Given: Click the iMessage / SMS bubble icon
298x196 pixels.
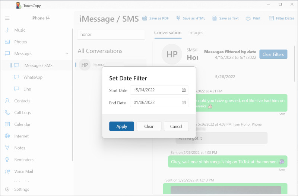Looking at the screenshot, I should [16, 66].
